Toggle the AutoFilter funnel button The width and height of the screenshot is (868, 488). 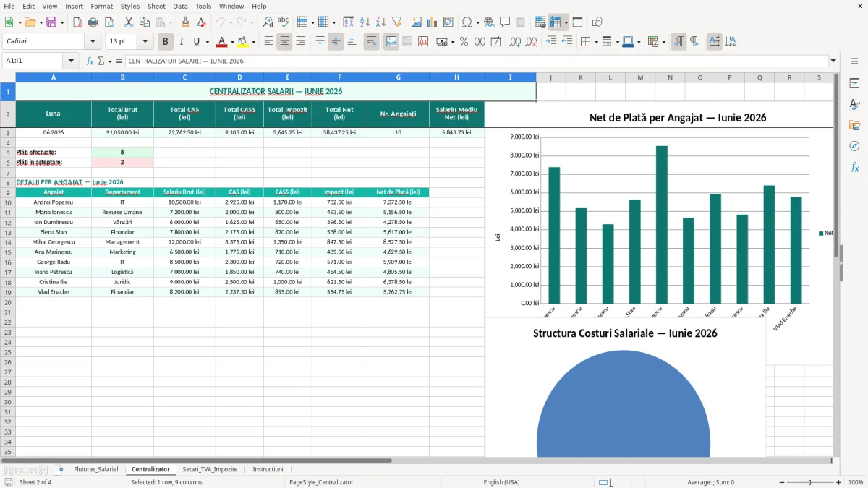397,22
